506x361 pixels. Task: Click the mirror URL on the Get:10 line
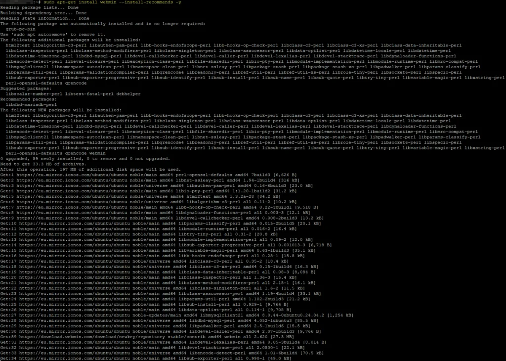(63, 223)
